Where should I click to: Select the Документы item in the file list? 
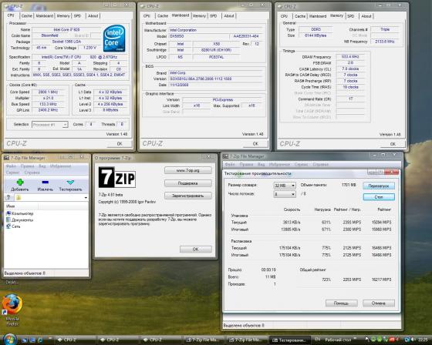click(20, 220)
